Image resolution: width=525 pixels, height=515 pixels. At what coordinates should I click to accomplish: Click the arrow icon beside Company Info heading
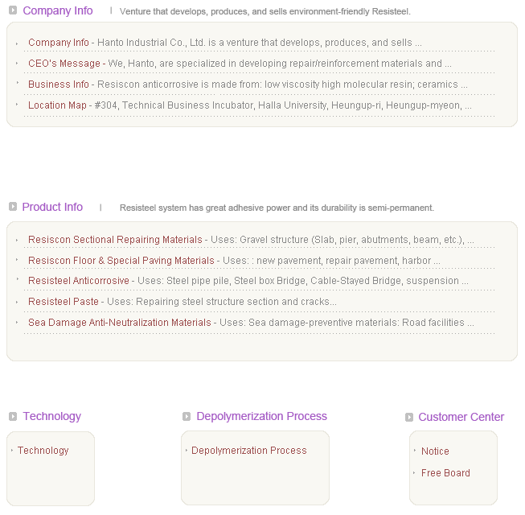click(13, 11)
